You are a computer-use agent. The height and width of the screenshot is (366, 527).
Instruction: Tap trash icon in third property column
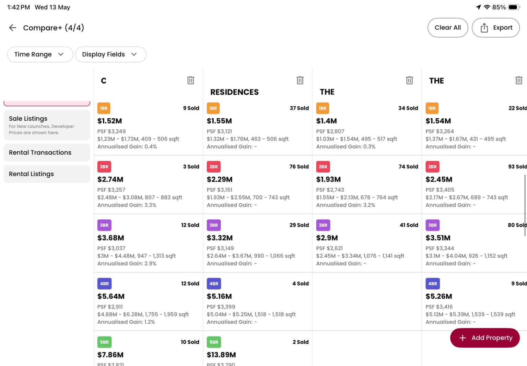410,80
